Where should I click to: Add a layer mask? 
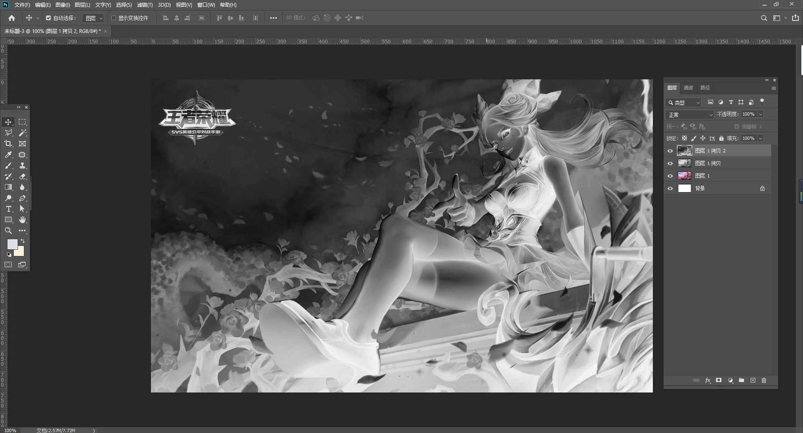coord(719,380)
